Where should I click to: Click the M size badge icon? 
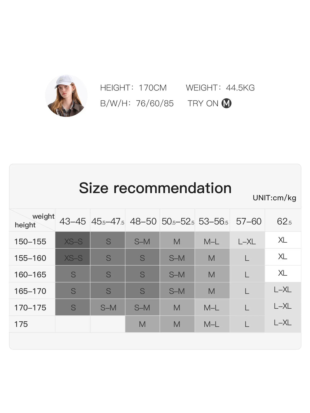pos(226,103)
